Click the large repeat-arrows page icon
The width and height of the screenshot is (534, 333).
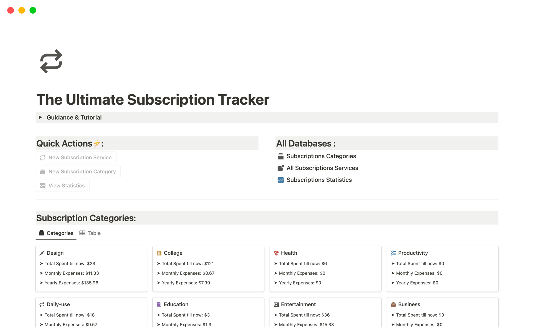tap(51, 61)
